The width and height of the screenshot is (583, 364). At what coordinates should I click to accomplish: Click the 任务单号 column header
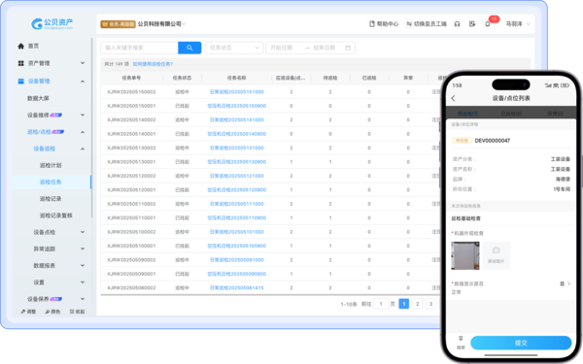[x=131, y=78]
